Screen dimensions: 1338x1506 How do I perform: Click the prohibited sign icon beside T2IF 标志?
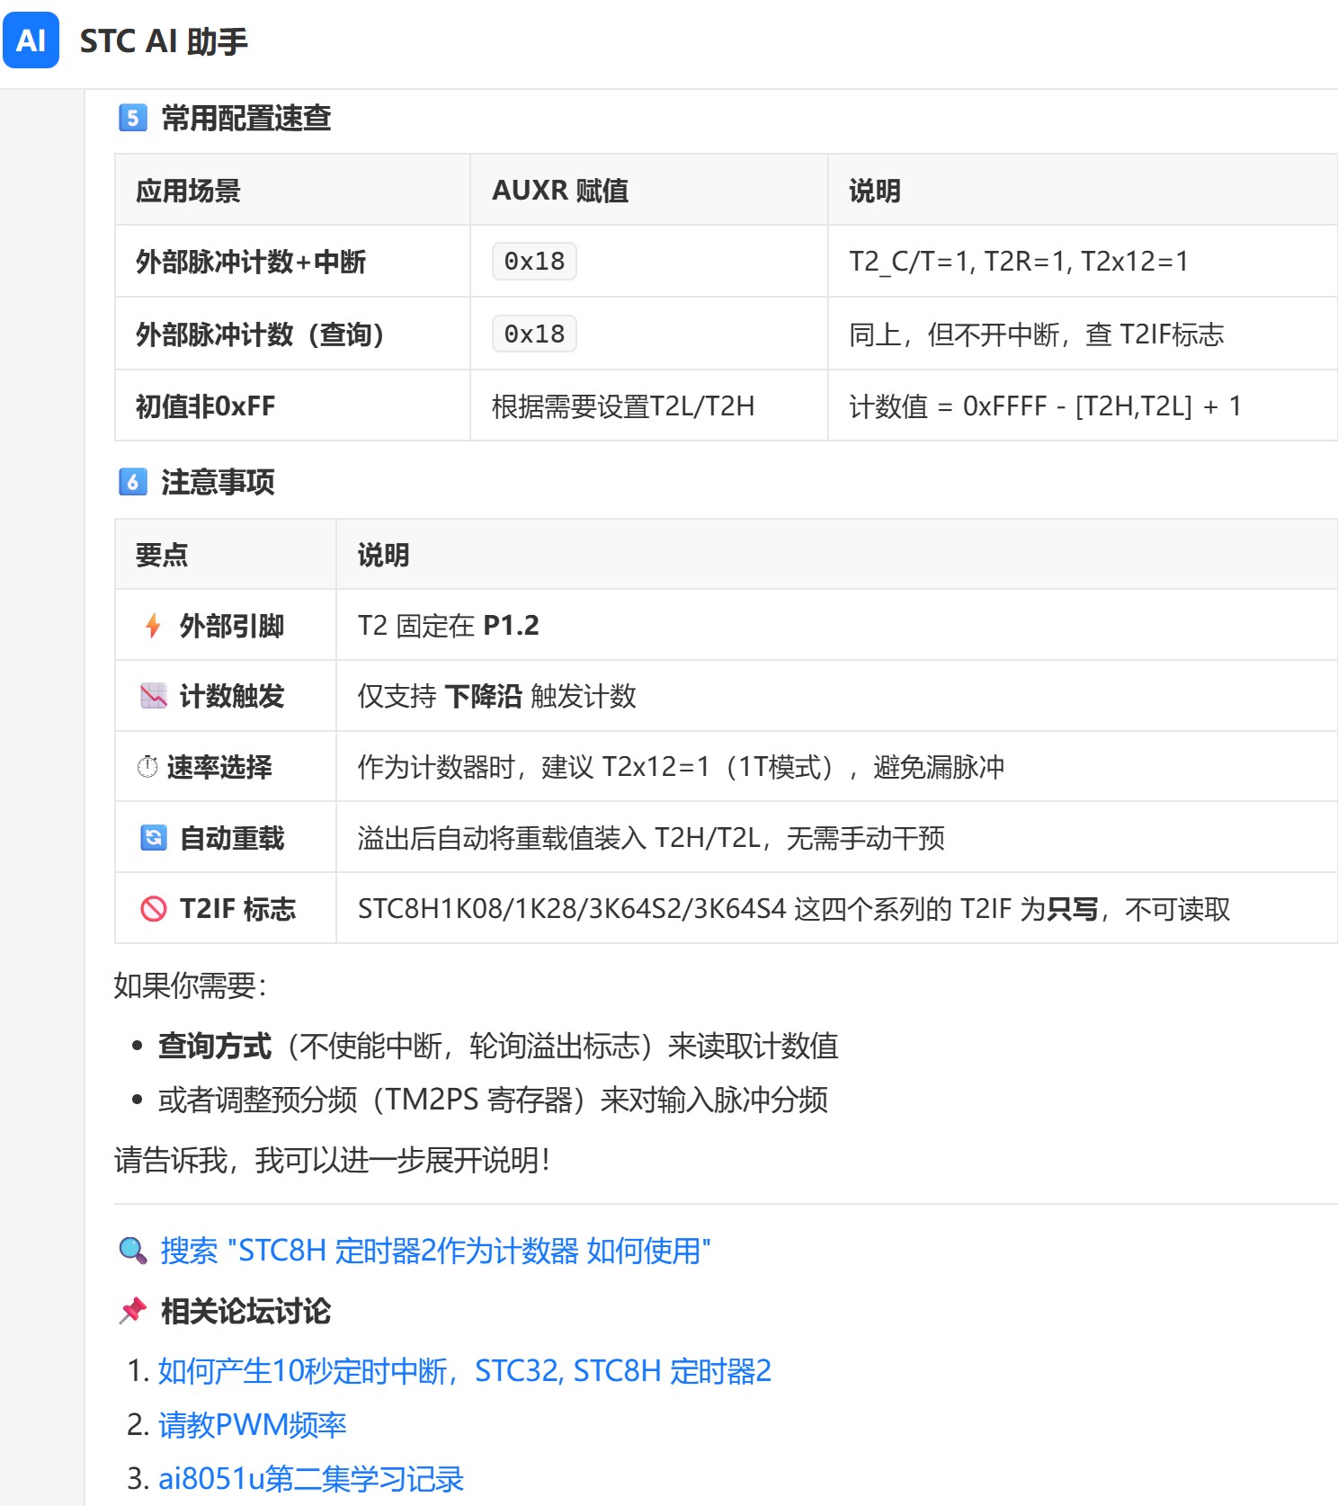[x=154, y=909]
